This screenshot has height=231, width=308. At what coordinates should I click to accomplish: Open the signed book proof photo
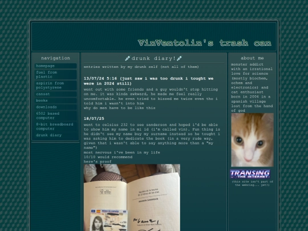pos(132,197)
